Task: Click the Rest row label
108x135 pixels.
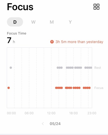Action: click(x=97, y=68)
